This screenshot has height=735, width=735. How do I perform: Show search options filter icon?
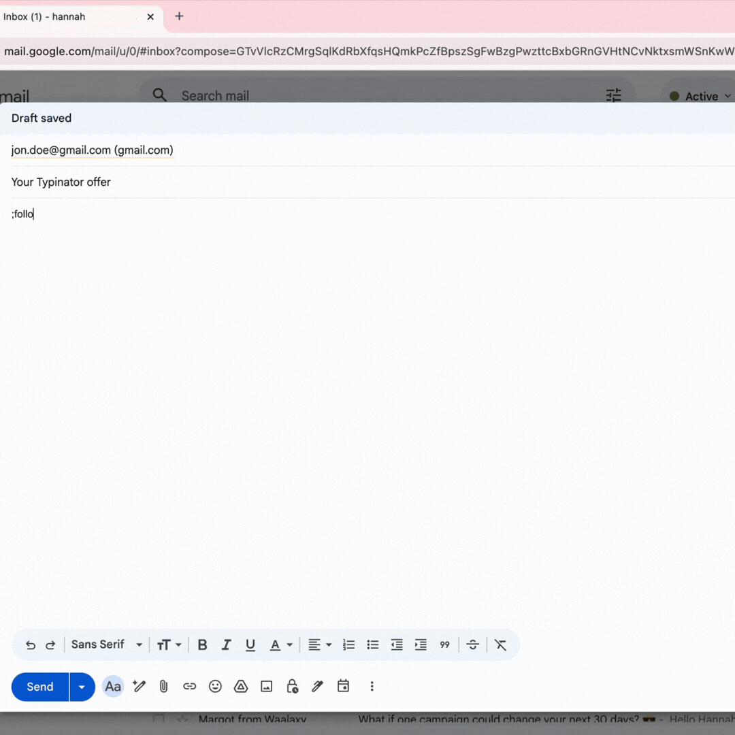[613, 96]
